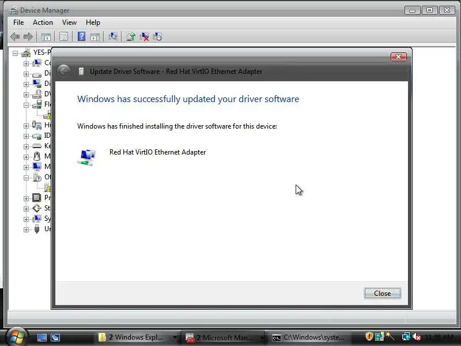The height and width of the screenshot is (346, 461).
Task: Switch to the Windows Explorer taskbar group
Action: [138, 337]
